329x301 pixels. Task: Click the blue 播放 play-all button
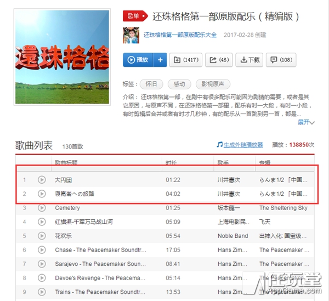coord(138,60)
